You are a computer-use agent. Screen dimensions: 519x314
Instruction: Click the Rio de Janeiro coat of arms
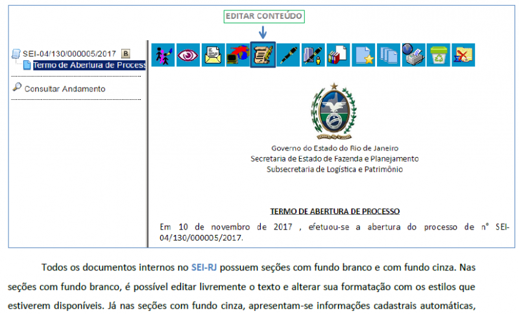click(x=333, y=112)
